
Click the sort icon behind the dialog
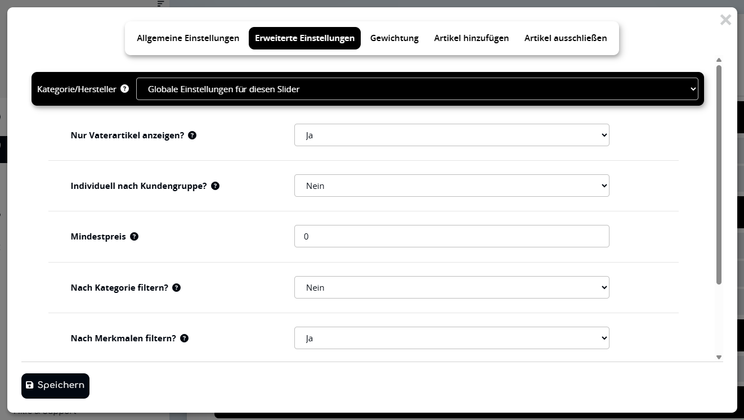pos(162,4)
